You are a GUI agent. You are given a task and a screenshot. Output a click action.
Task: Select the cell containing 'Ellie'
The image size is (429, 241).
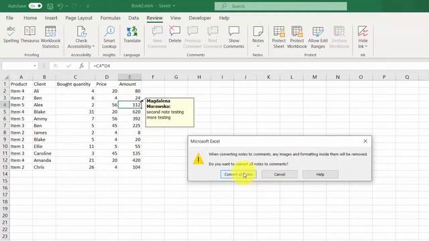point(44,147)
